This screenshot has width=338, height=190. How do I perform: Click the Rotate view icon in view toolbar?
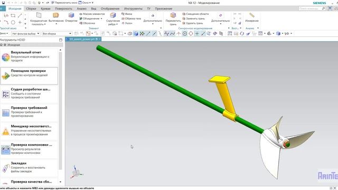point(242,34)
